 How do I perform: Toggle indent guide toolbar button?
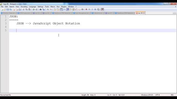coord(67,10)
